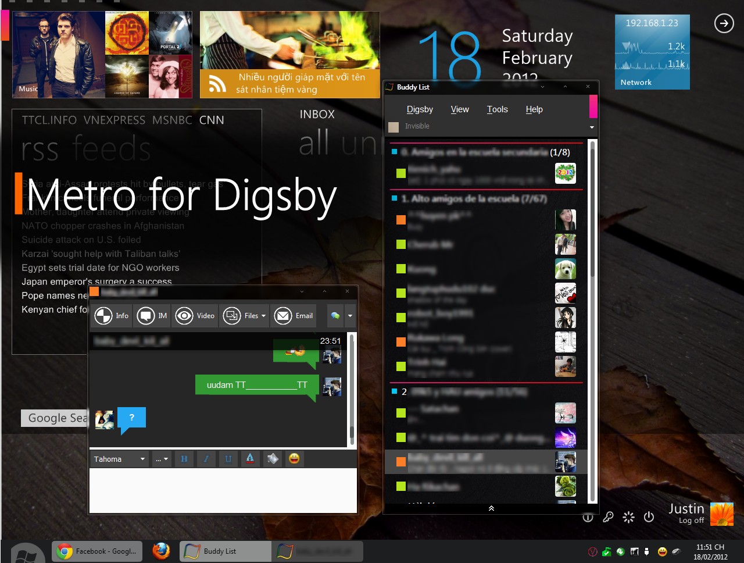Click the power icon beside Log off
This screenshot has height=563, width=744.
pos(649,517)
